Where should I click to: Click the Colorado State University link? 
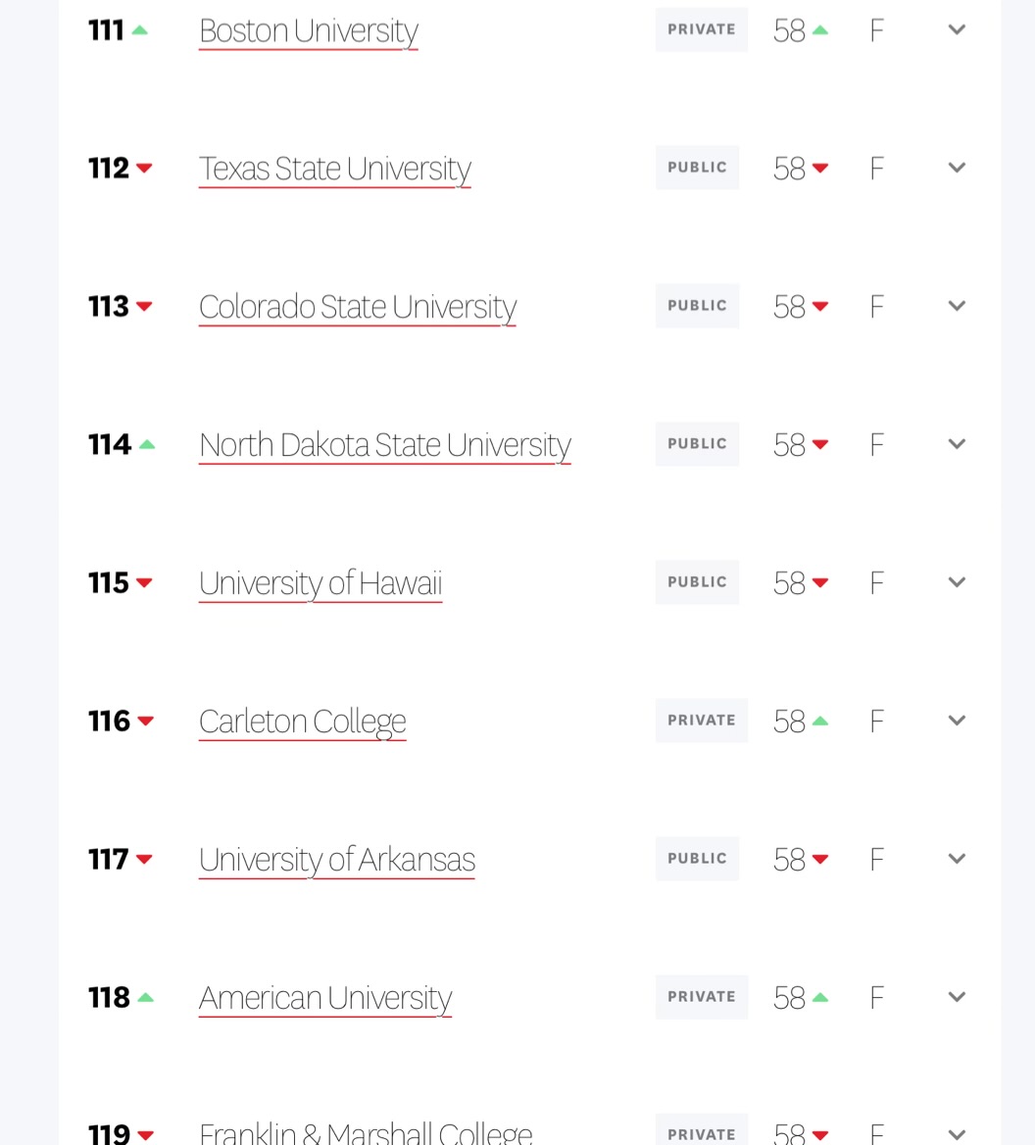358,307
